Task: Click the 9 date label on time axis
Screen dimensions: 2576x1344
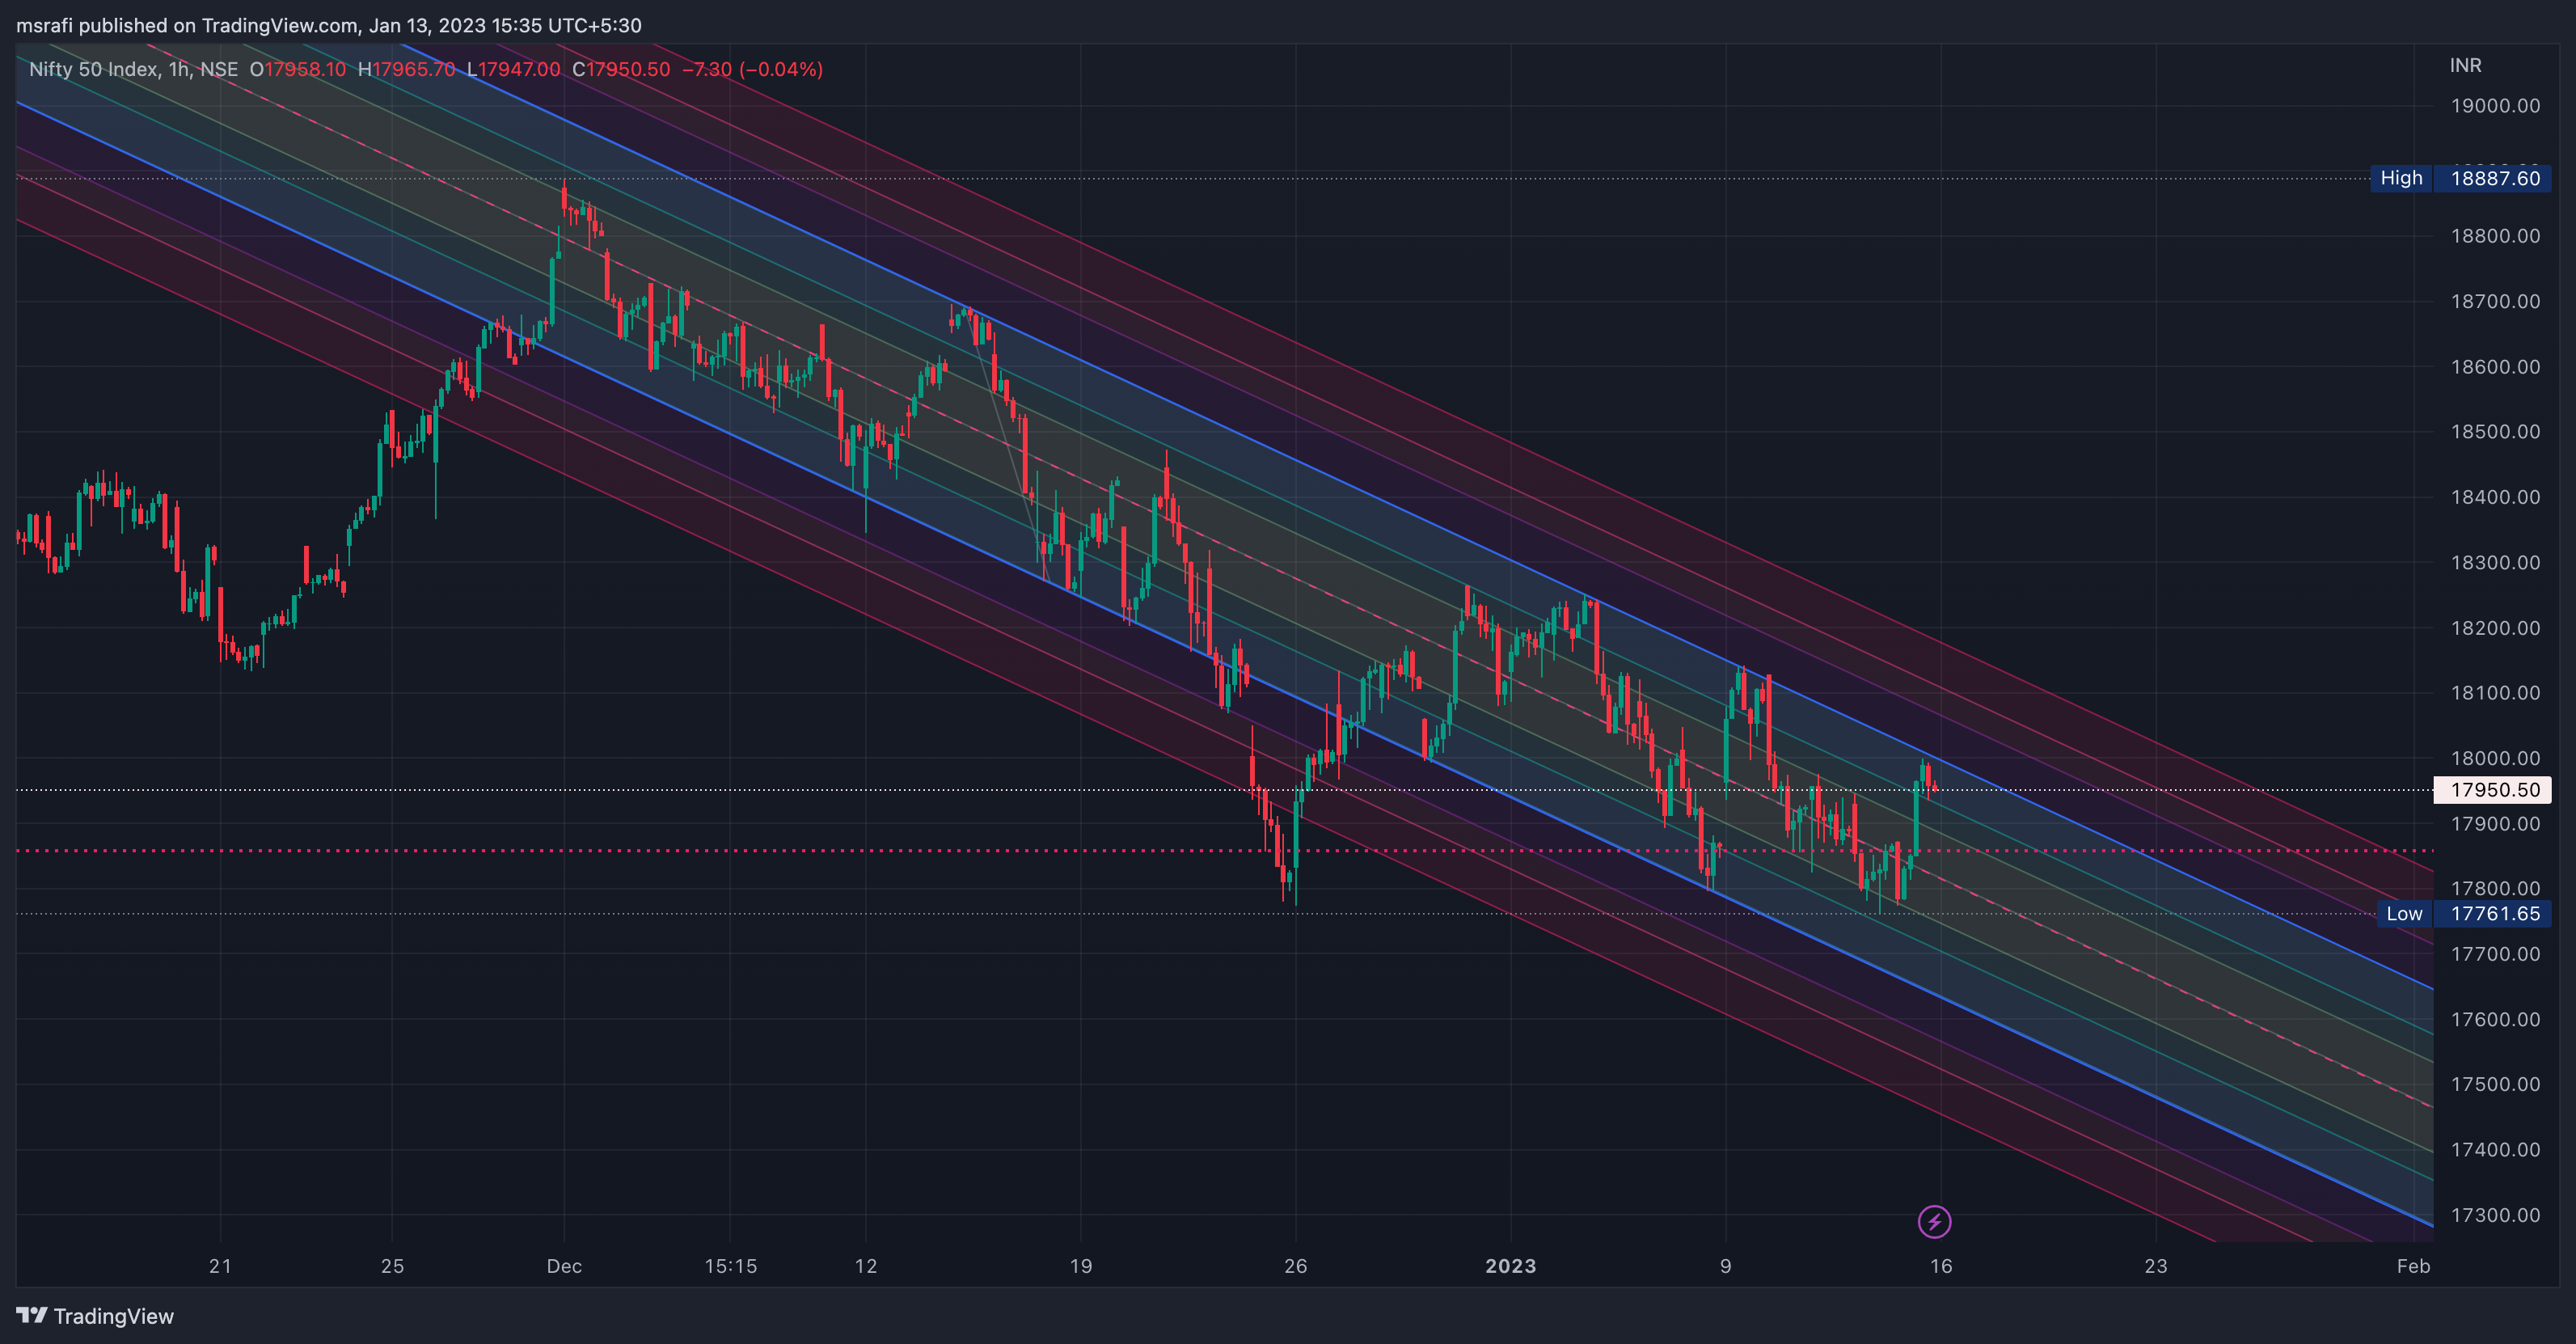Action: point(1725,1266)
